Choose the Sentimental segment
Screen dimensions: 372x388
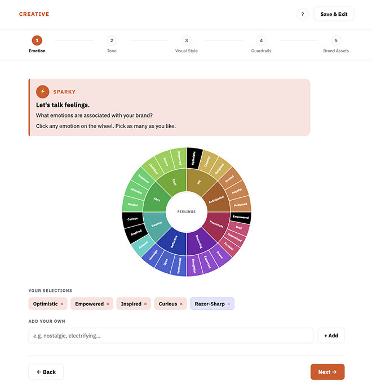click(x=179, y=265)
